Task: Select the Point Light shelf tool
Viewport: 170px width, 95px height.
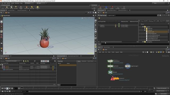Action: pyautogui.click(x=7, y=7)
